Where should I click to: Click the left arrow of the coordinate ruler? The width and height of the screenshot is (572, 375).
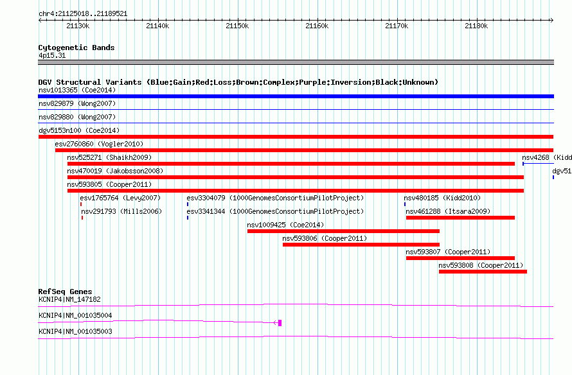(40, 20)
